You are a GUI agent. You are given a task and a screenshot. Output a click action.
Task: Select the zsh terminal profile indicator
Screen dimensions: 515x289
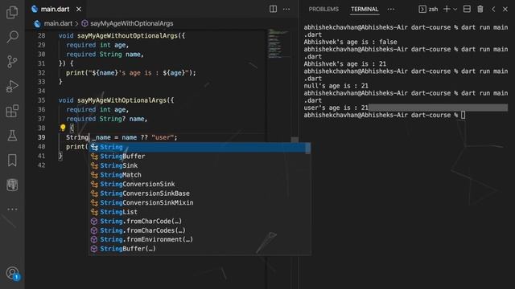click(x=429, y=9)
